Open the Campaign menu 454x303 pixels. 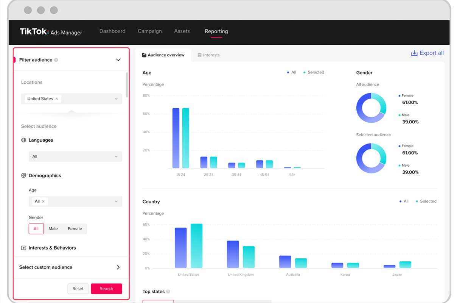click(x=150, y=31)
